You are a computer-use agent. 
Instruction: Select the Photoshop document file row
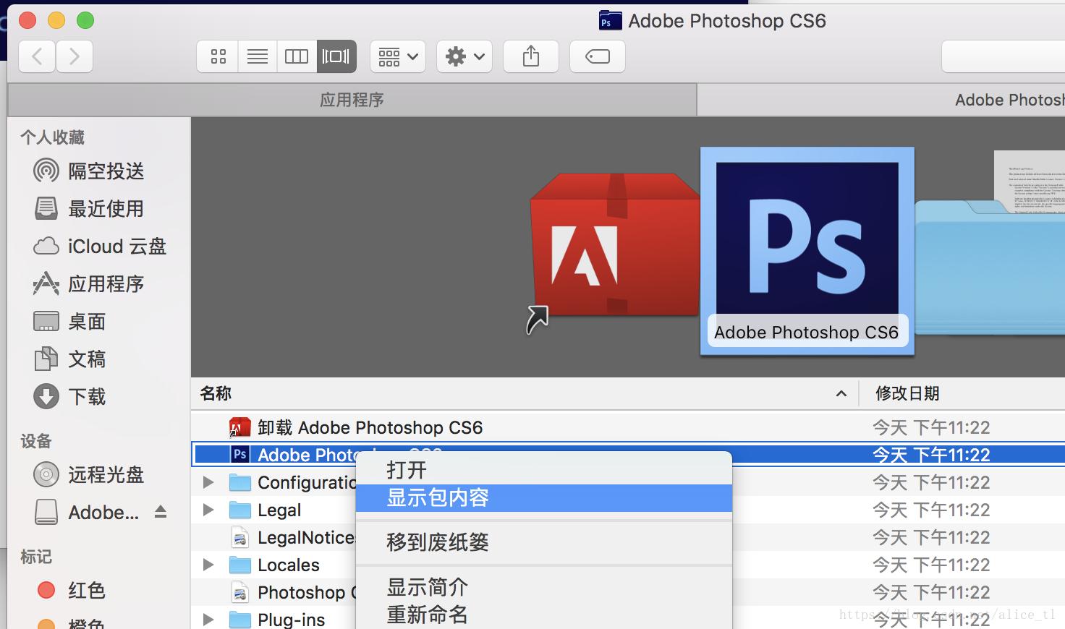(628, 592)
